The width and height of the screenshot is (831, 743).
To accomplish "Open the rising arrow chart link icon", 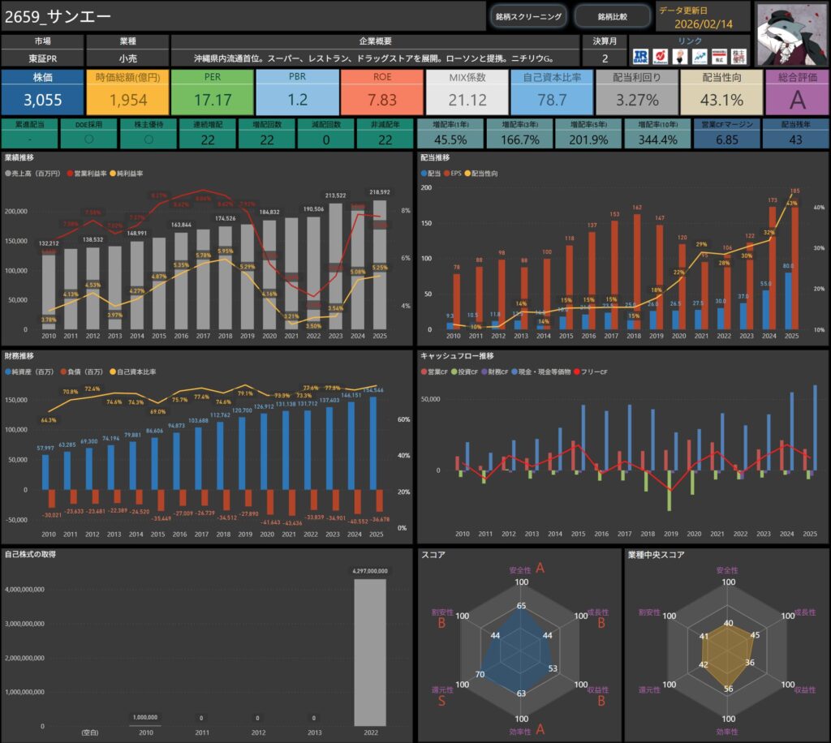I will coord(699,57).
